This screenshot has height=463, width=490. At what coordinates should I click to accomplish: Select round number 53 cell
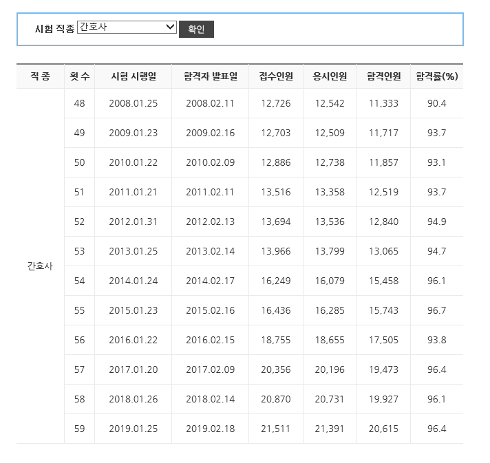tap(79, 252)
